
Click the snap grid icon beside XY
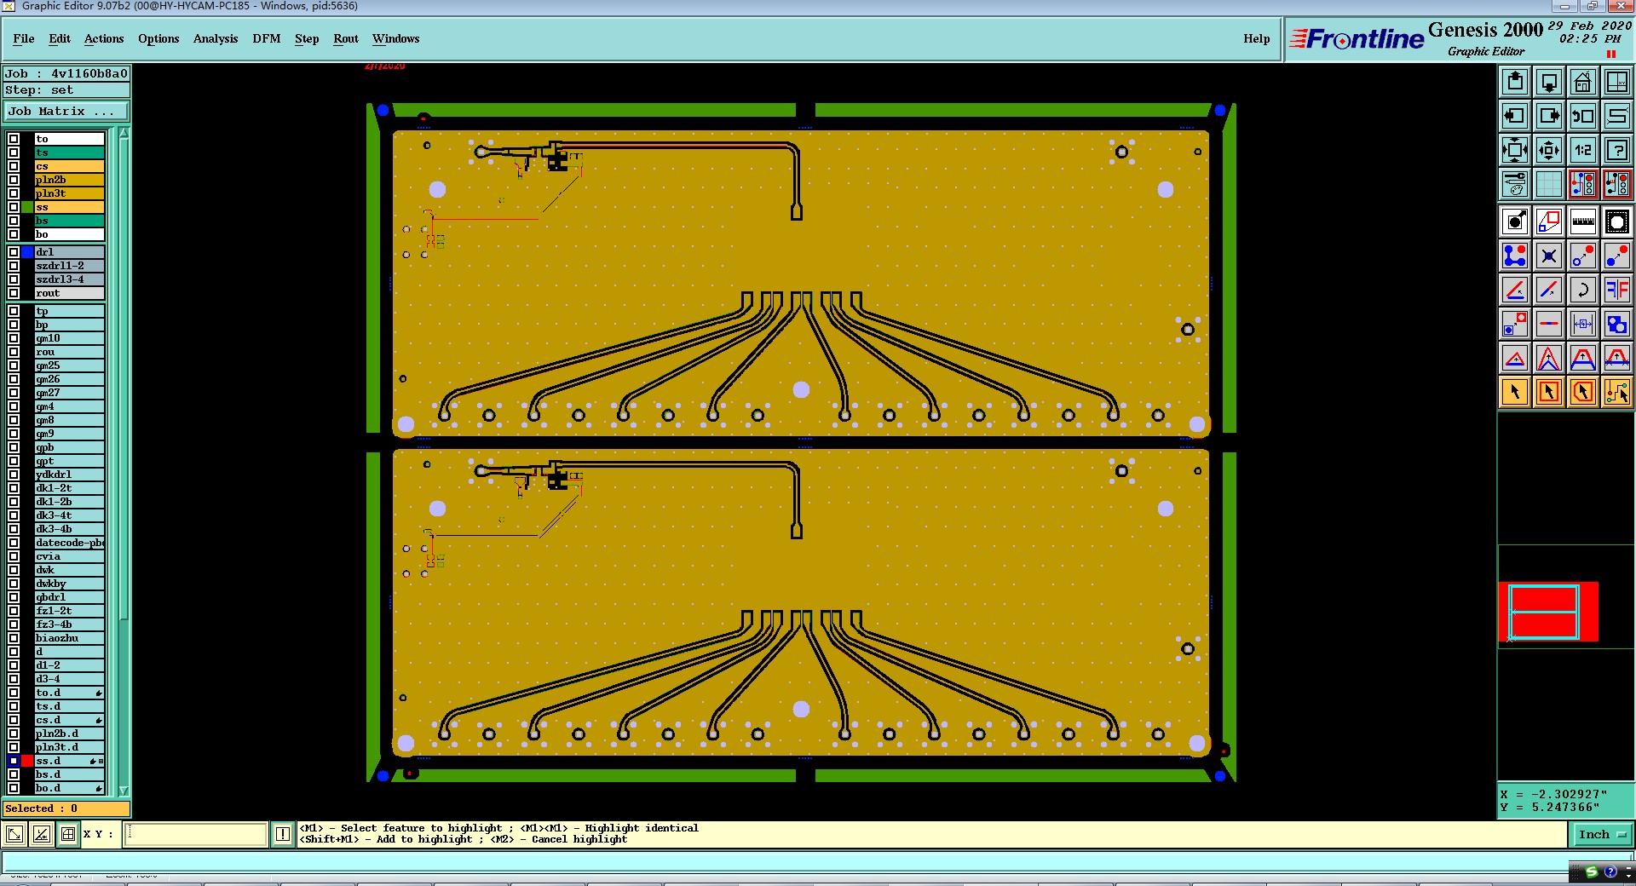68,834
